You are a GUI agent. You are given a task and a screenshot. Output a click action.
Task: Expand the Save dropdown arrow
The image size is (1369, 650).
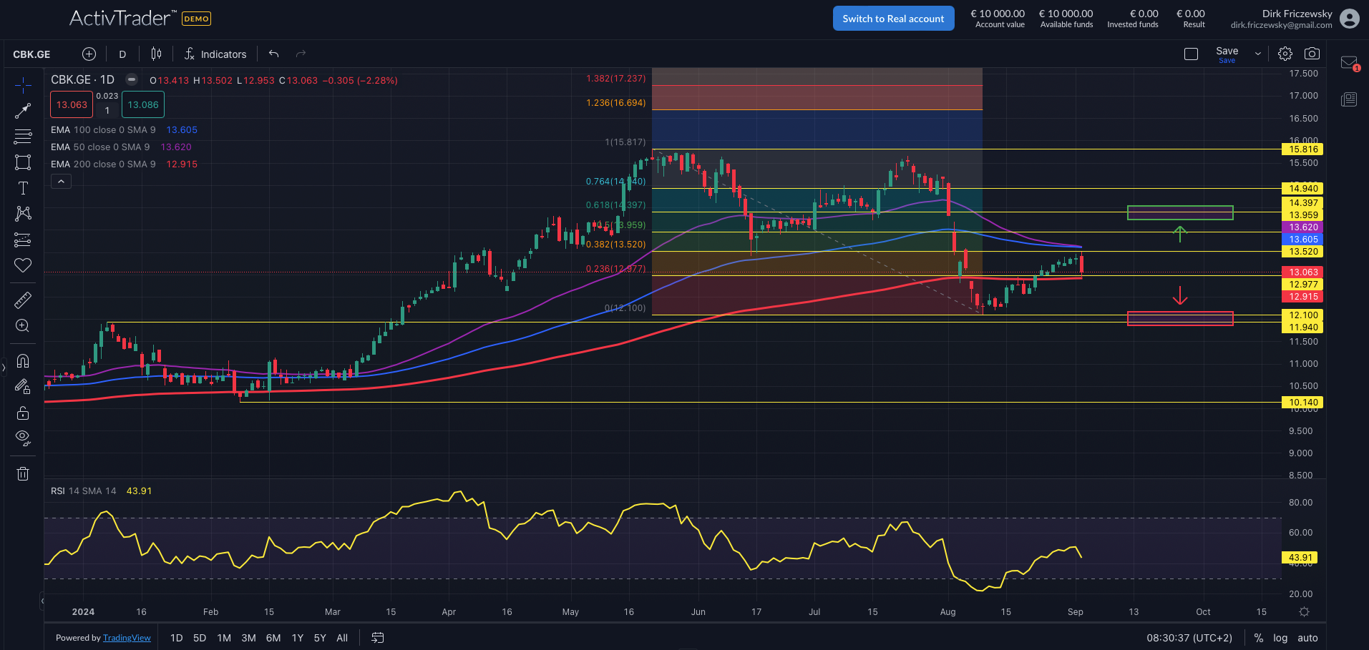click(1257, 54)
